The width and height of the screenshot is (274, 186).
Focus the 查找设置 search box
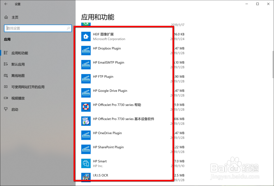point(38,28)
